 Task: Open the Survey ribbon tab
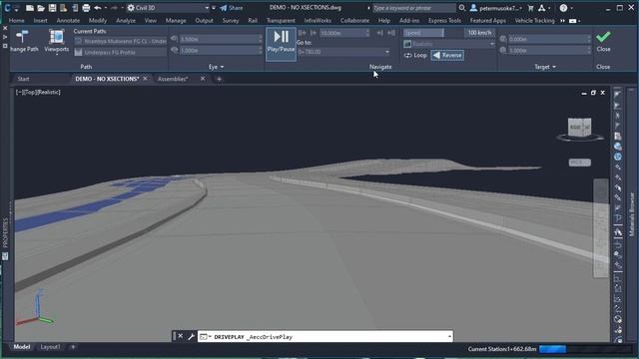(231, 20)
